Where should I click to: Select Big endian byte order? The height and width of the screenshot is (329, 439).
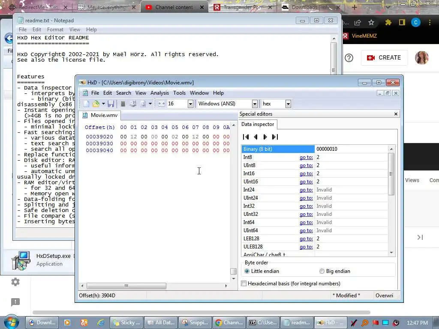pos(322,271)
